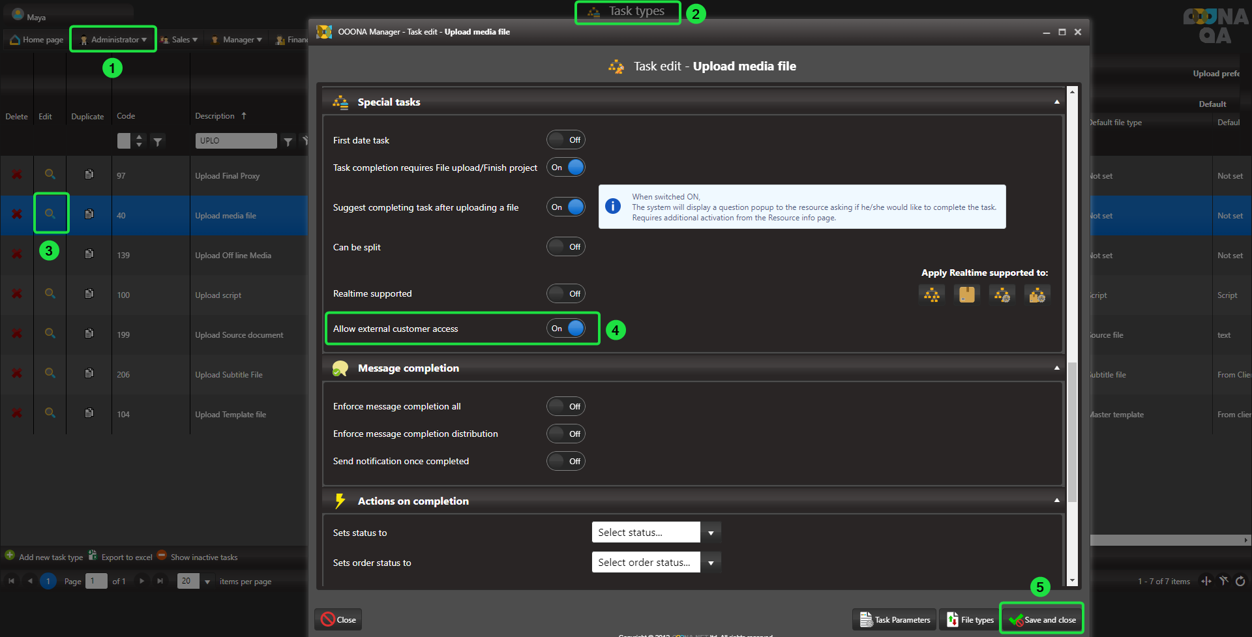Turn on the Can be split switch
This screenshot has width=1252, height=637.
click(x=565, y=247)
